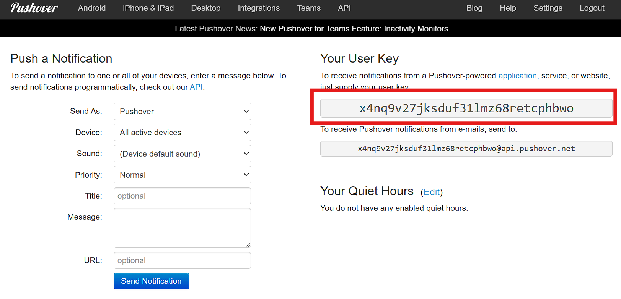The width and height of the screenshot is (621, 299).
Task: Click the Pushover logo
Action: pyautogui.click(x=34, y=8)
